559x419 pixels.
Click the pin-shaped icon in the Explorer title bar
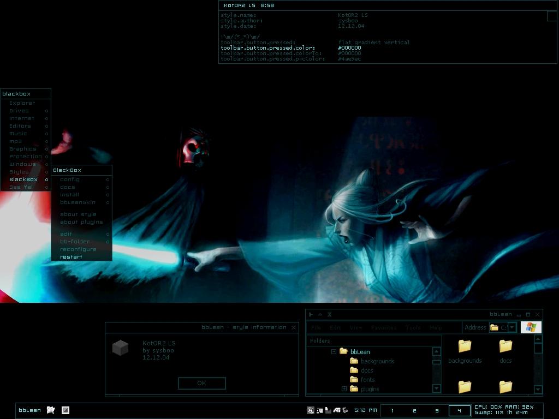(311, 314)
